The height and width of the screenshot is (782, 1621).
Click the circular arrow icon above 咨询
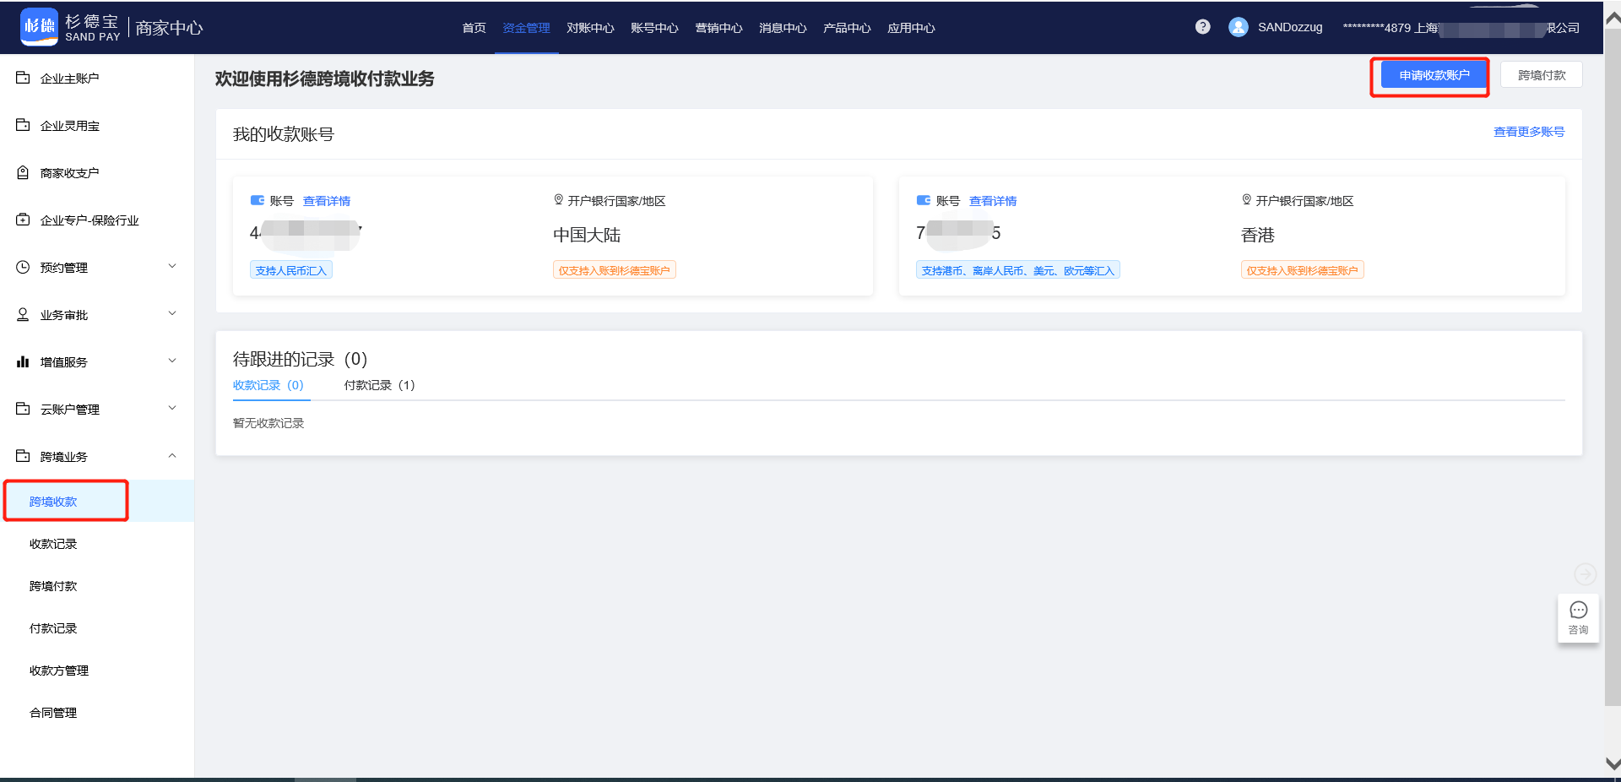point(1585,574)
